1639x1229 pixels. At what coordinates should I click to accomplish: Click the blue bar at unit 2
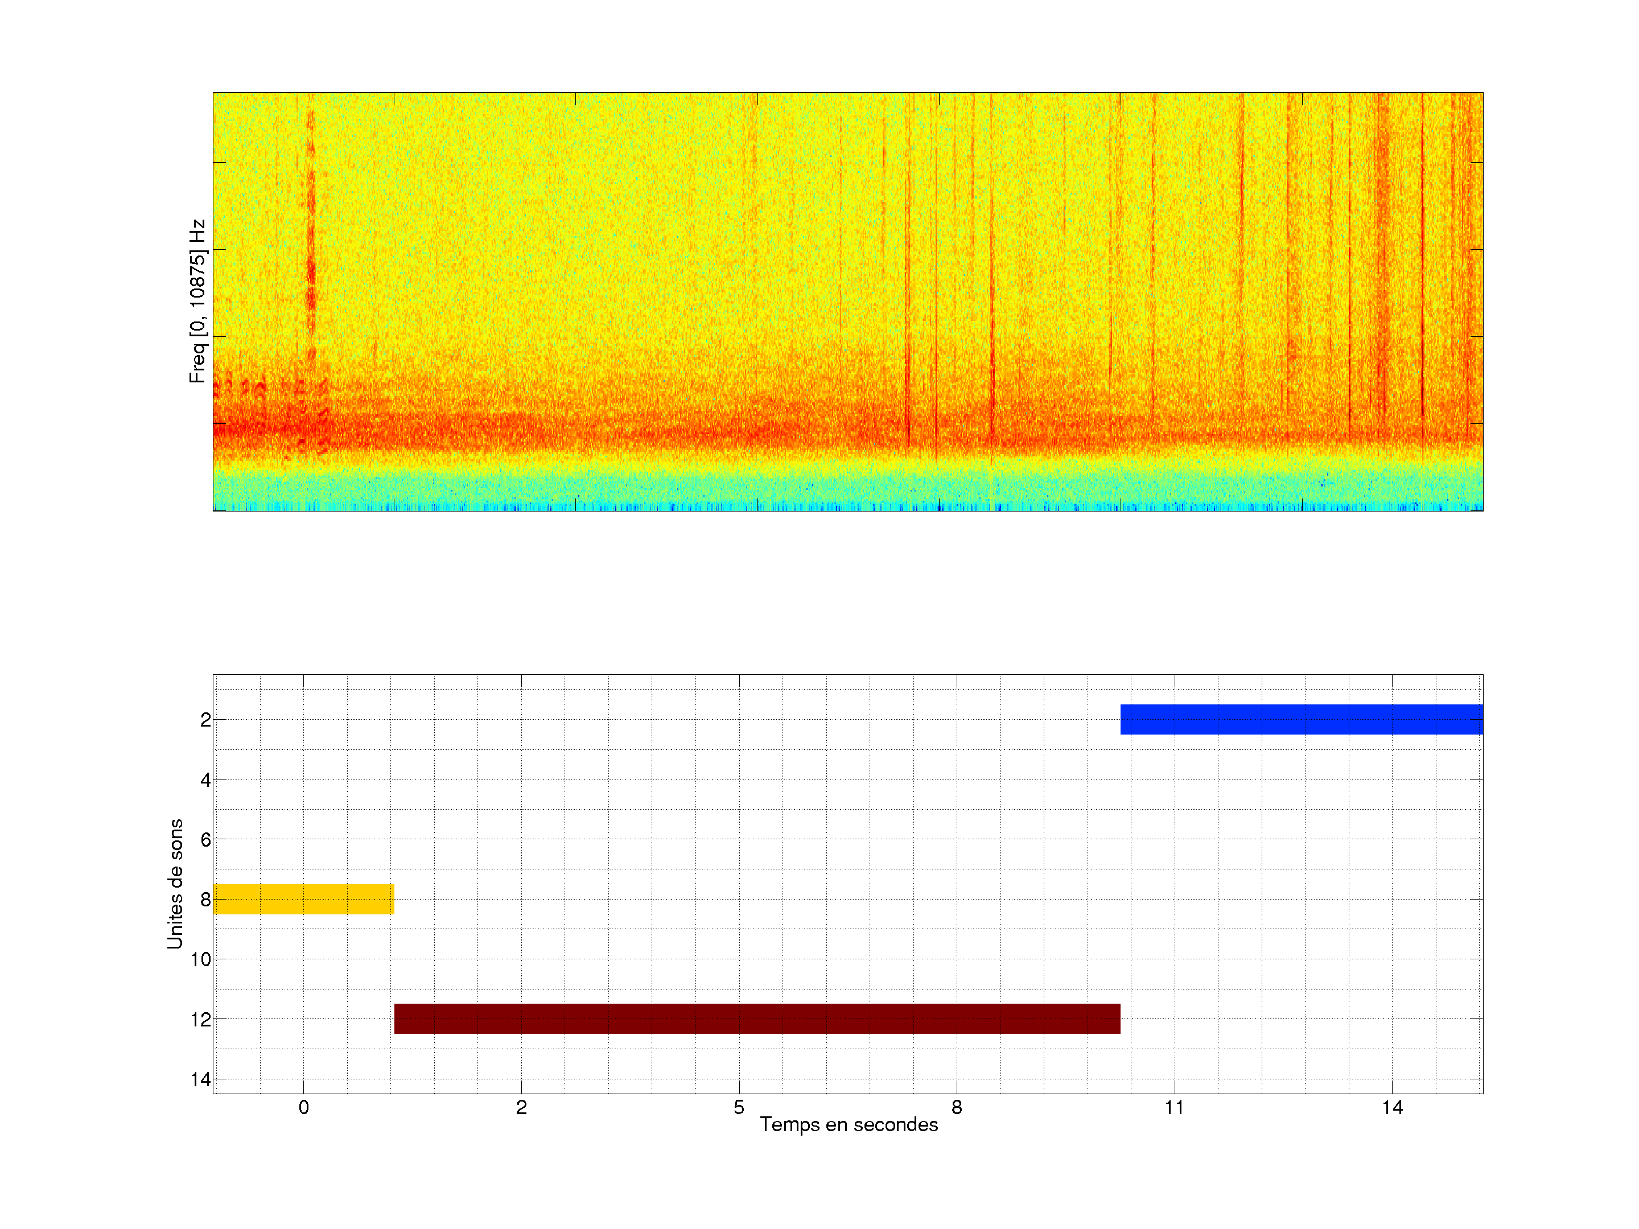click(x=1301, y=719)
